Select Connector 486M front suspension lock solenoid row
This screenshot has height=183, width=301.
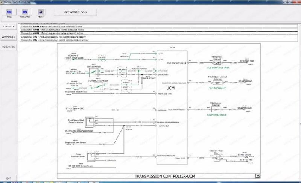[x=159, y=26]
